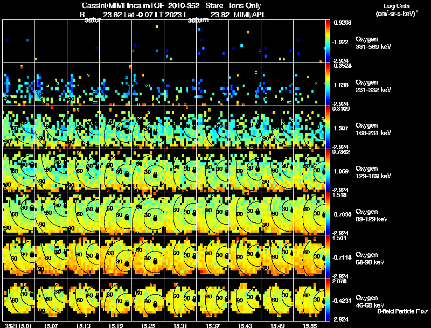Click the '15:55' time axis label
The width and height of the screenshot is (431, 328).
point(310,326)
